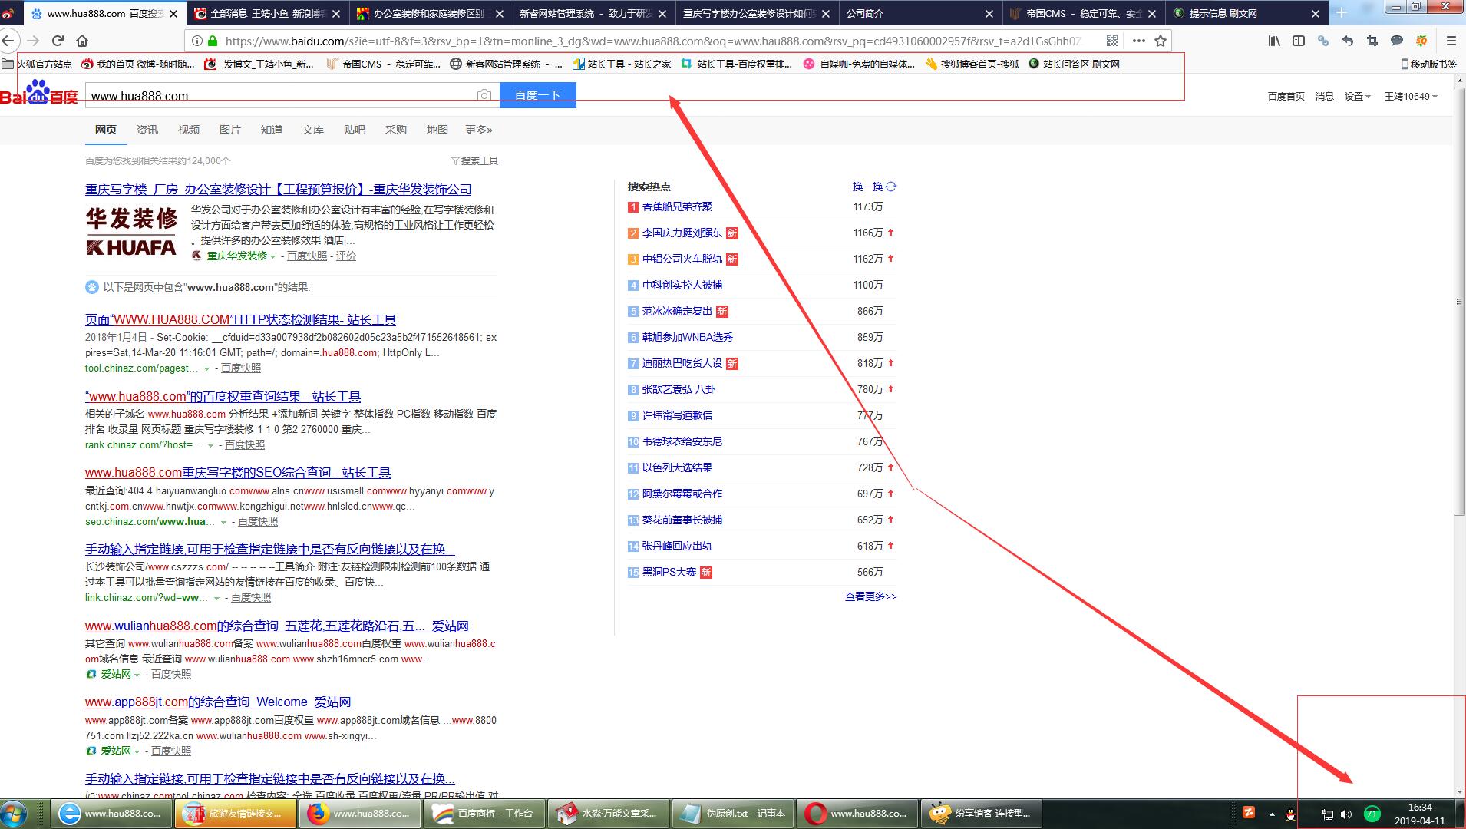The height and width of the screenshot is (829, 1466).
Task: Expand the 重庆华发装修 source dropdown arrow
Action: click(272, 256)
